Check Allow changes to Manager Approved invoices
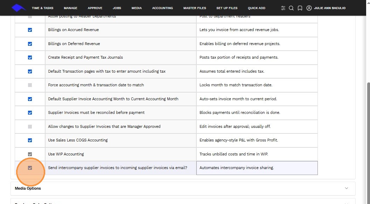This screenshot has height=204, width=370. click(30, 126)
